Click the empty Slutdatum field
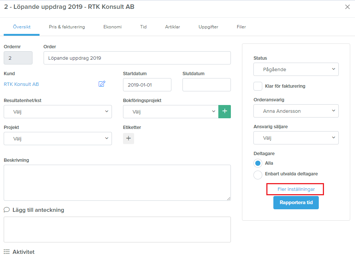 coord(207,85)
